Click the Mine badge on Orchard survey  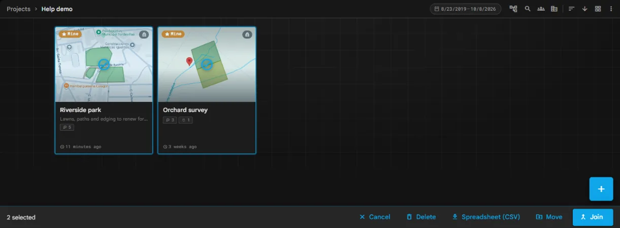pos(173,34)
